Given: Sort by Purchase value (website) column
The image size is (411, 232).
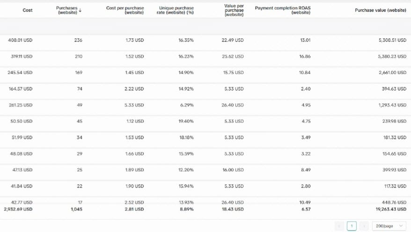Looking at the screenshot, I should [x=380, y=10].
